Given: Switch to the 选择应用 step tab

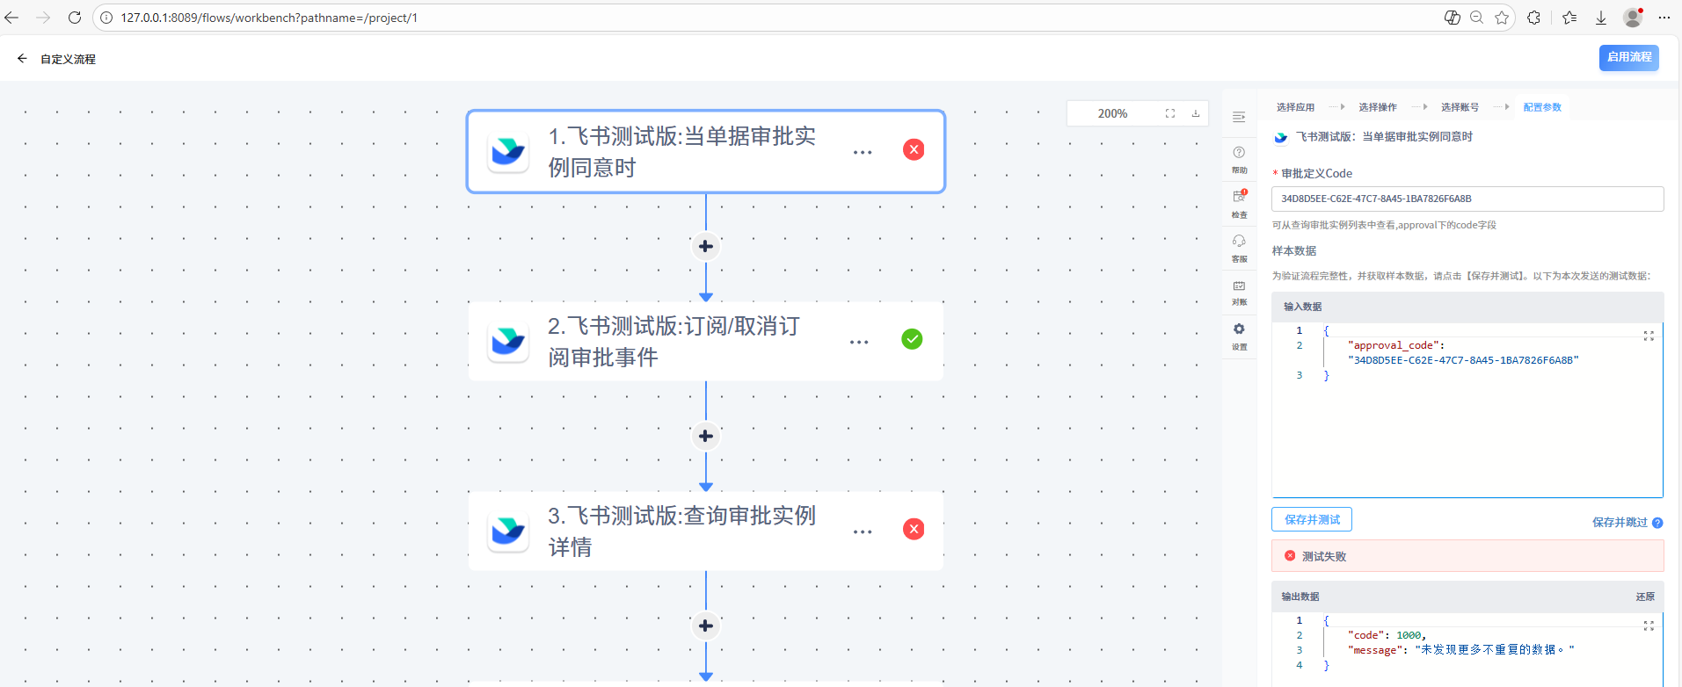Looking at the screenshot, I should [1295, 107].
